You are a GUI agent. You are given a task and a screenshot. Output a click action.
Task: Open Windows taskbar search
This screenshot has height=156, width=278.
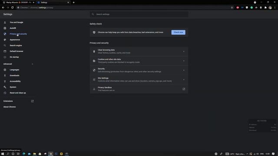click(x=8, y=154)
